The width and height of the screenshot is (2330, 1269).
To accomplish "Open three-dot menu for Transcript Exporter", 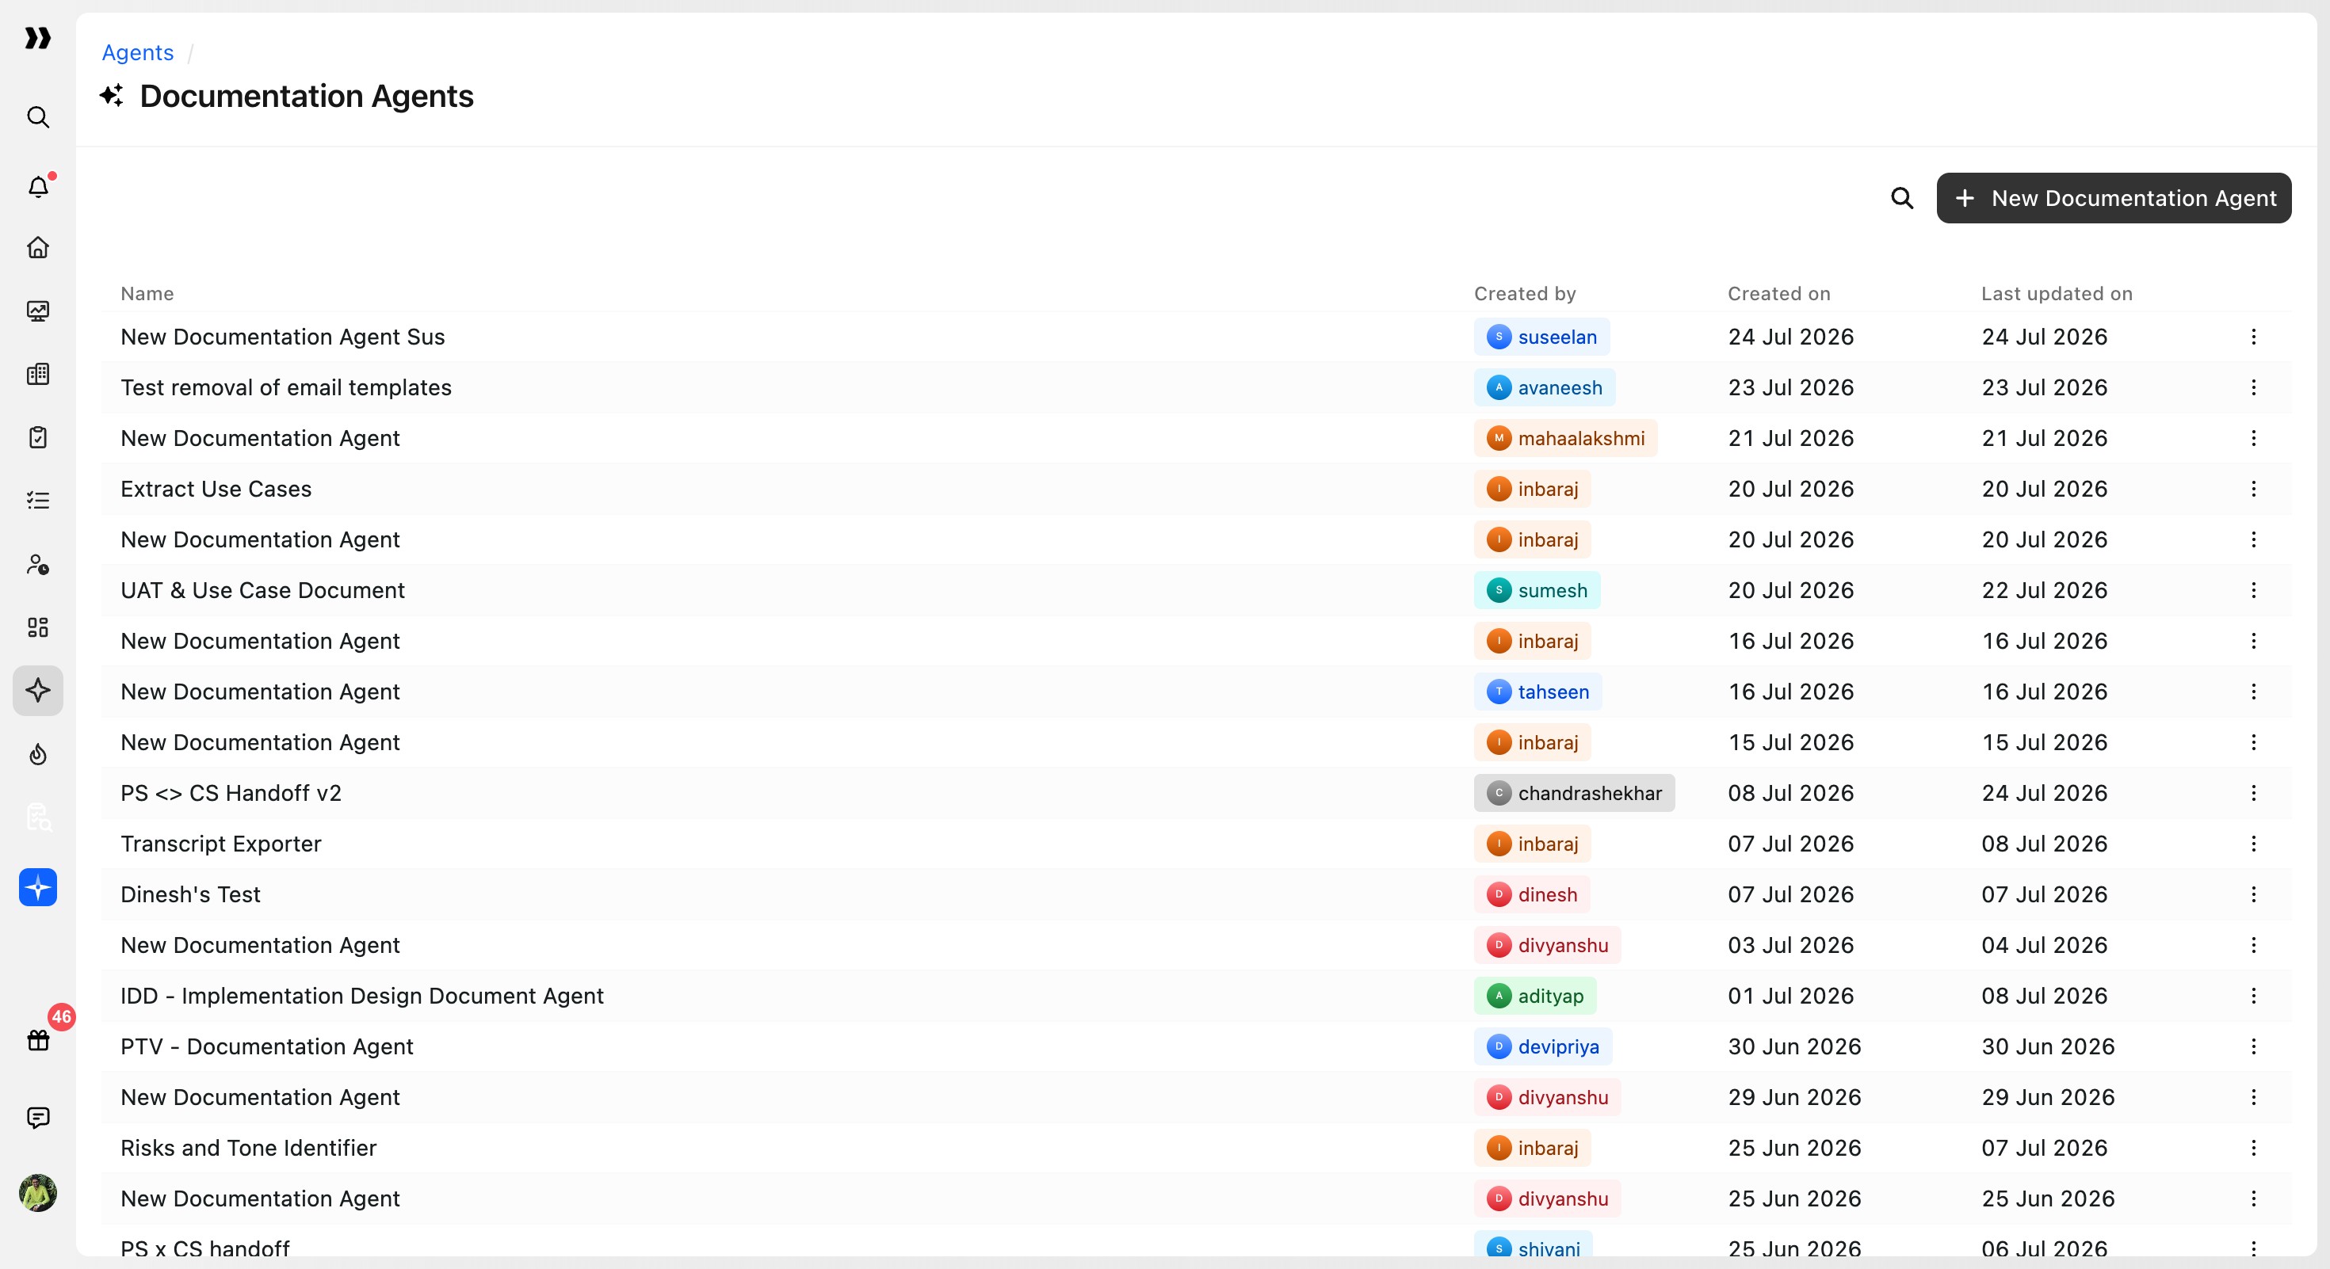I will (2253, 844).
